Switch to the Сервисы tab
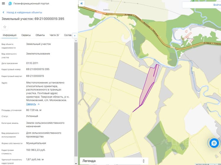This screenshot has height=165, width=221. point(26,35)
